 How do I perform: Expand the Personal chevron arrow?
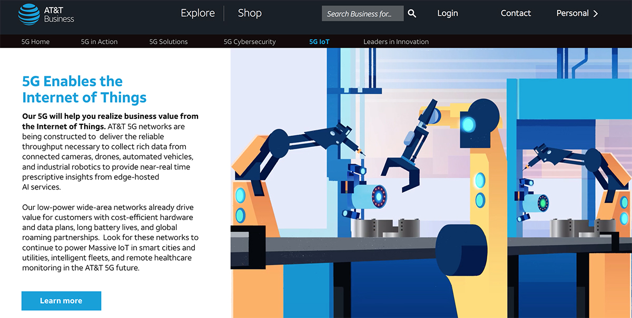tap(596, 14)
